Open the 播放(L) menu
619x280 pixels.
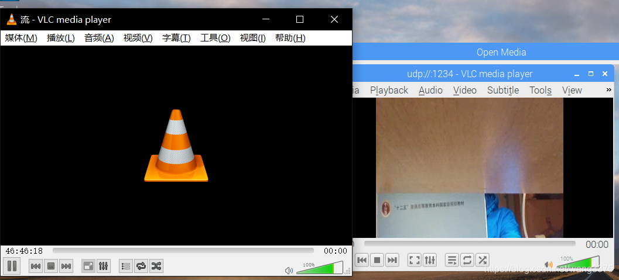pyautogui.click(x=60, y=38)
